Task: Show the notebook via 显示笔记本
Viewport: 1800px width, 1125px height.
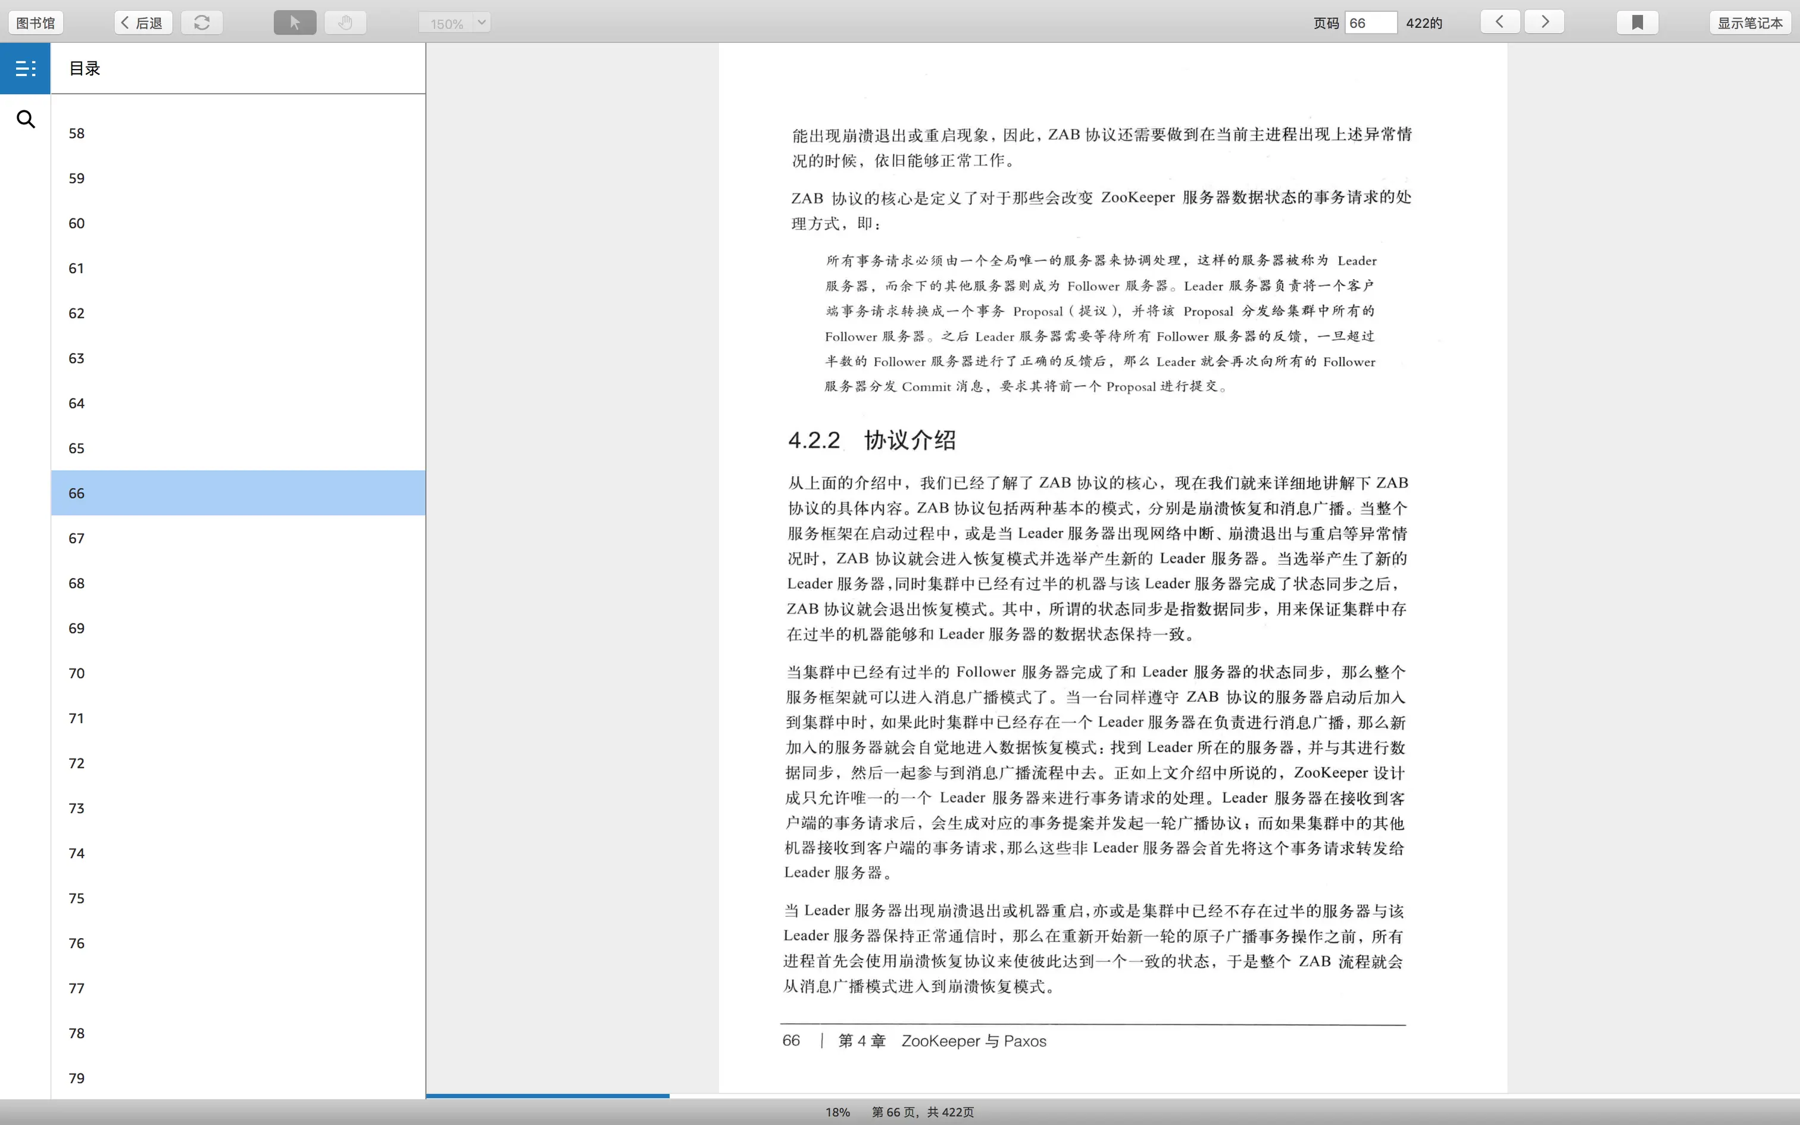Action: coord(1749,23)
